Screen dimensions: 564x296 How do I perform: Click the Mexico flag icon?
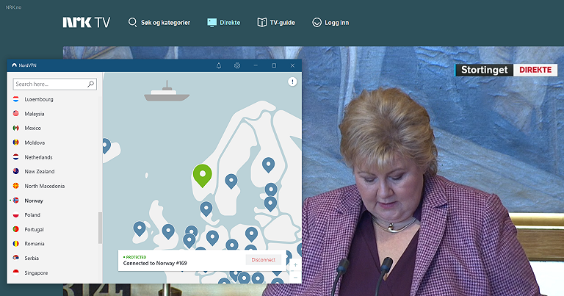(x=16, y=128)
